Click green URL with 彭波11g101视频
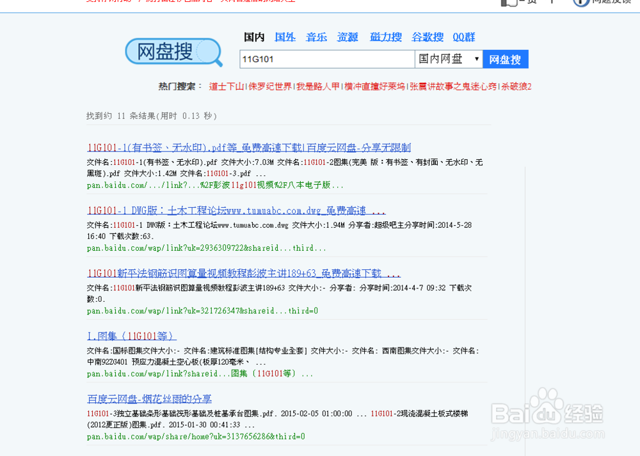Viewport: 640px width, 456px height. click(215, 185)
